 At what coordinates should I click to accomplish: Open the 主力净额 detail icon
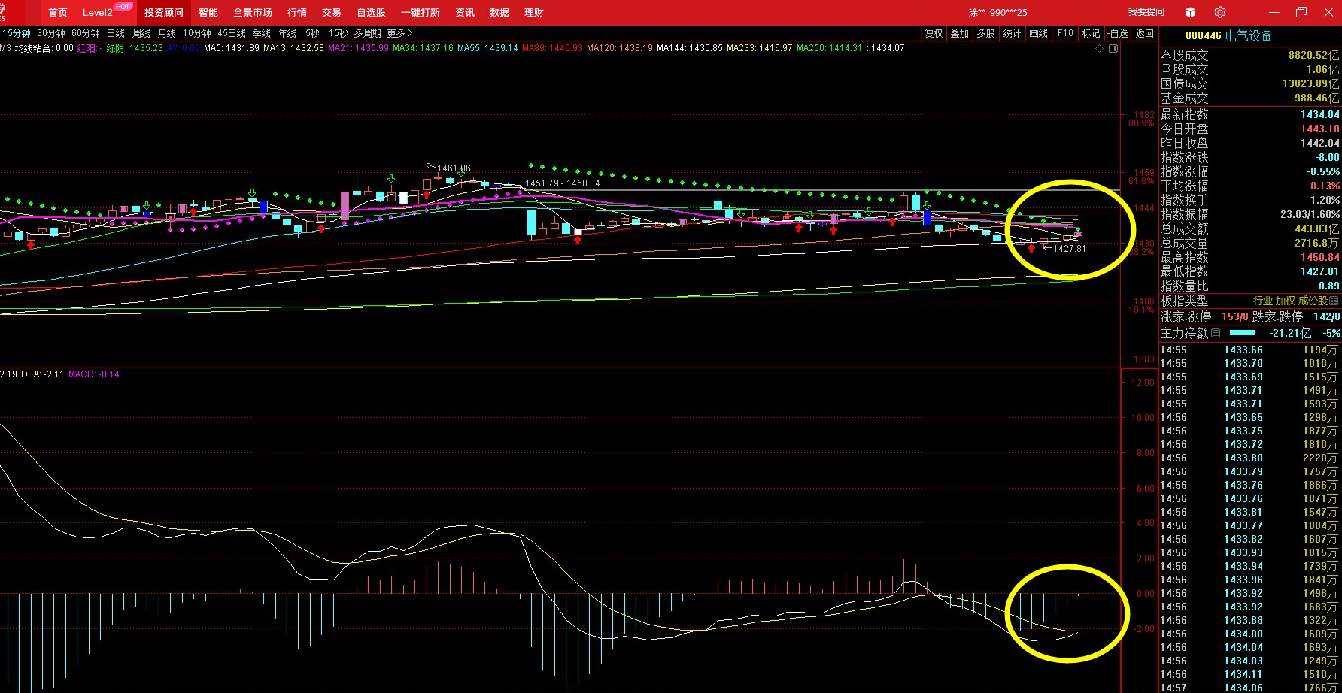coord(1216,332)
